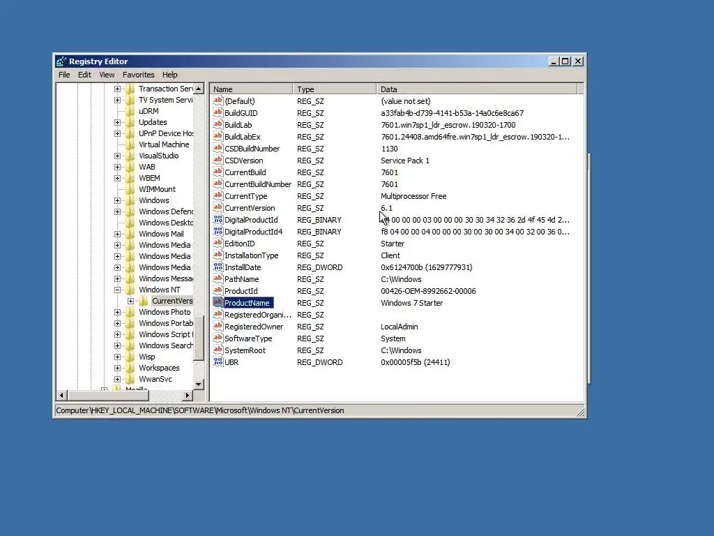Viewport: 714px width, 536px height.
Task: Click the string icon beside CSDVersion
Action: [x=218, y=160]
